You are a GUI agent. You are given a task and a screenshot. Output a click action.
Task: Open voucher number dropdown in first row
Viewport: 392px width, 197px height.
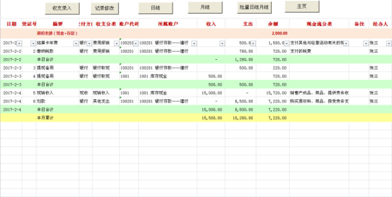click(x=33, y=44)
